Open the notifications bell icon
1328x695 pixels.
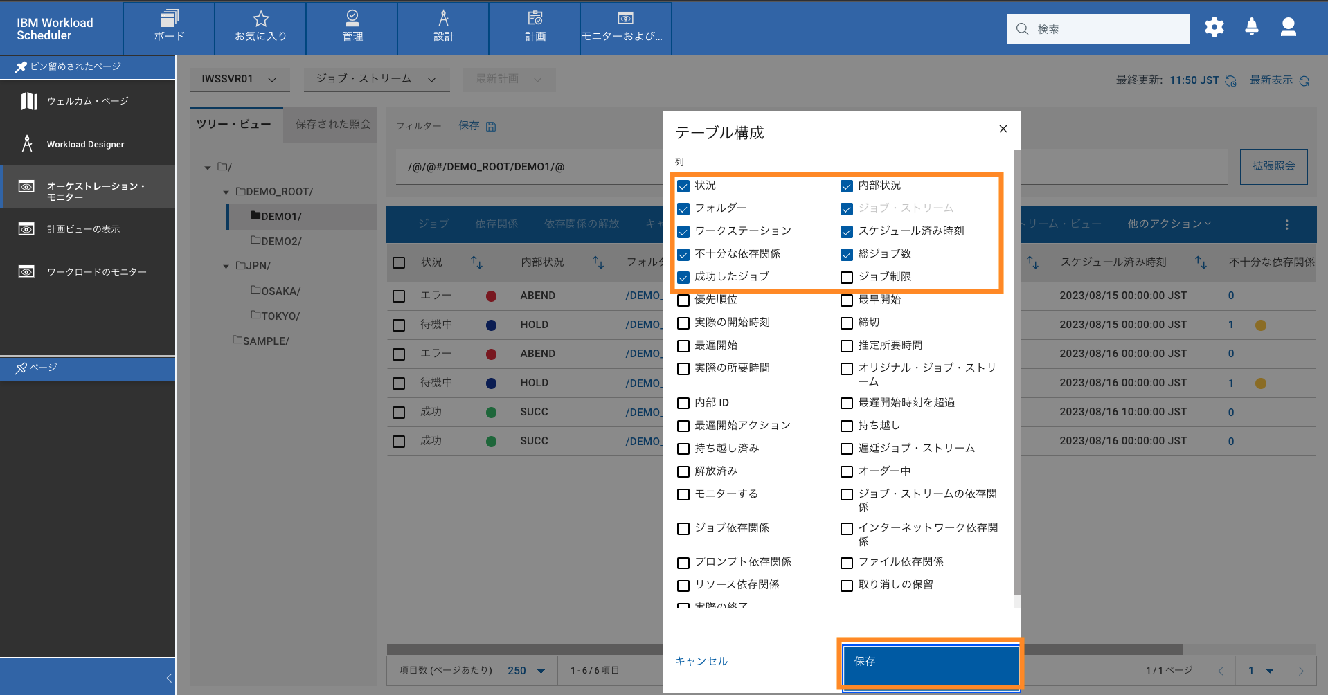pos(1251,28)
